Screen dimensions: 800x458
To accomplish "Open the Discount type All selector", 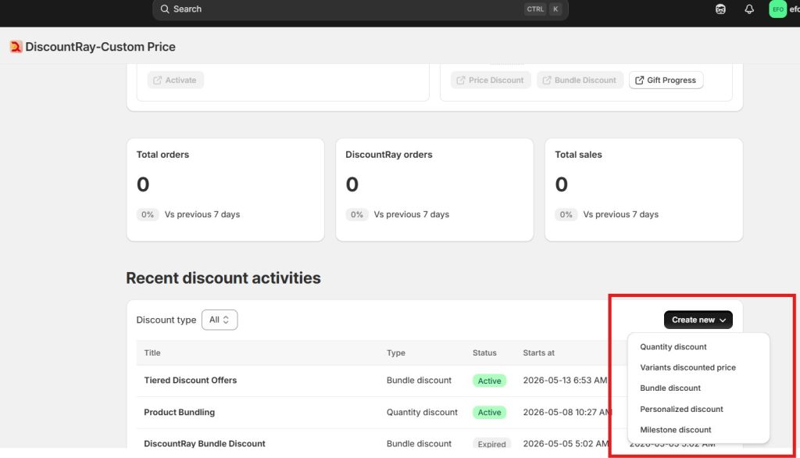I will 220,320.
